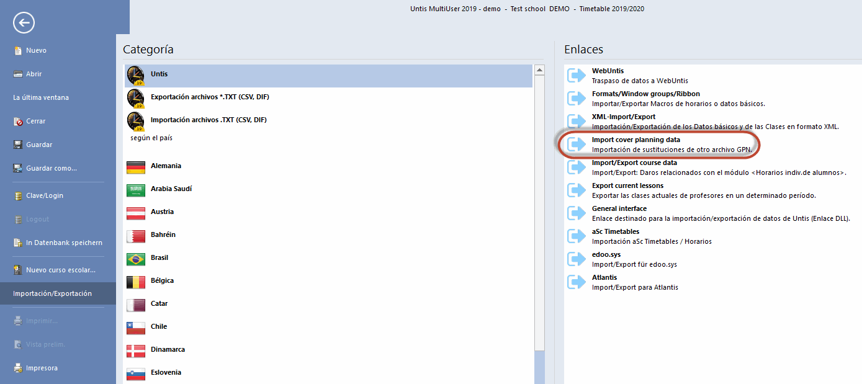
Task: Click the Bahréin flag icon
Action: pyautogui.click(x=135, y=236)
